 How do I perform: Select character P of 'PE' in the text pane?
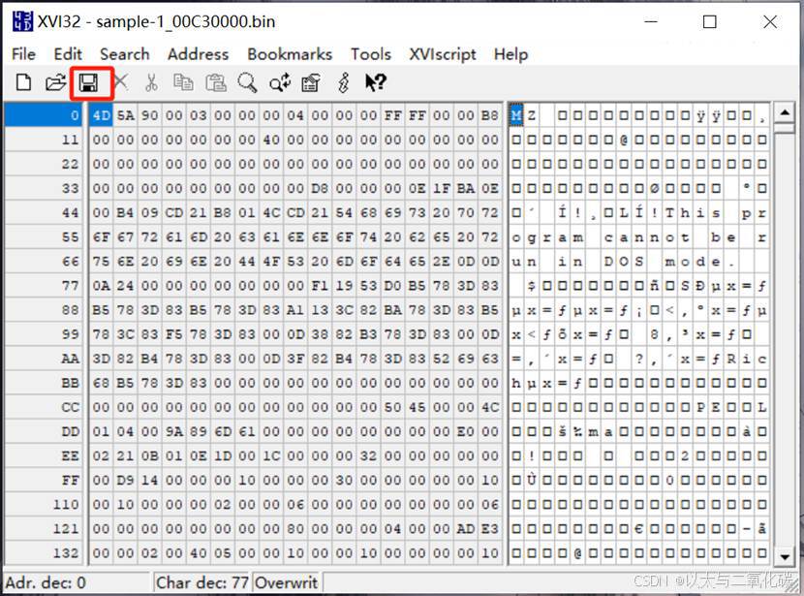pos(700,407)
